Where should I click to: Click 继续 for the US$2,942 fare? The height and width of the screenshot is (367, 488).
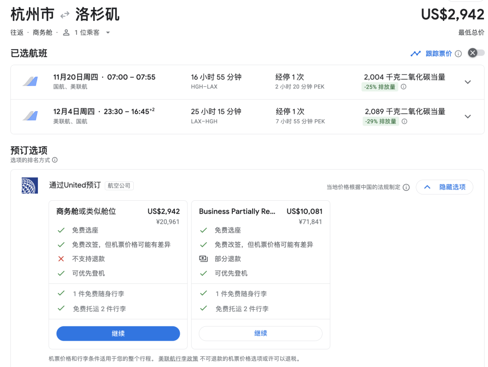click(x=118, y=334)
